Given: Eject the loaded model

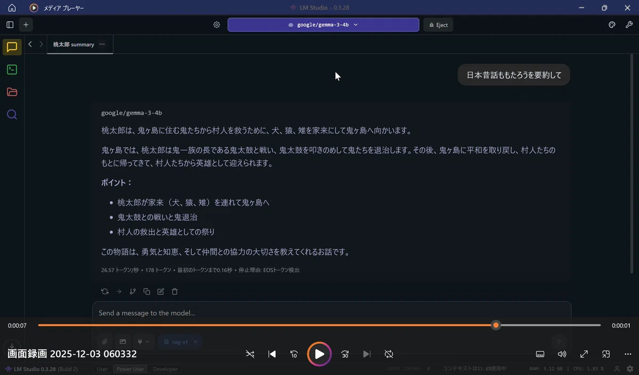Looking at the screenshot, I should pyautogui.click(x=438, y=24).
